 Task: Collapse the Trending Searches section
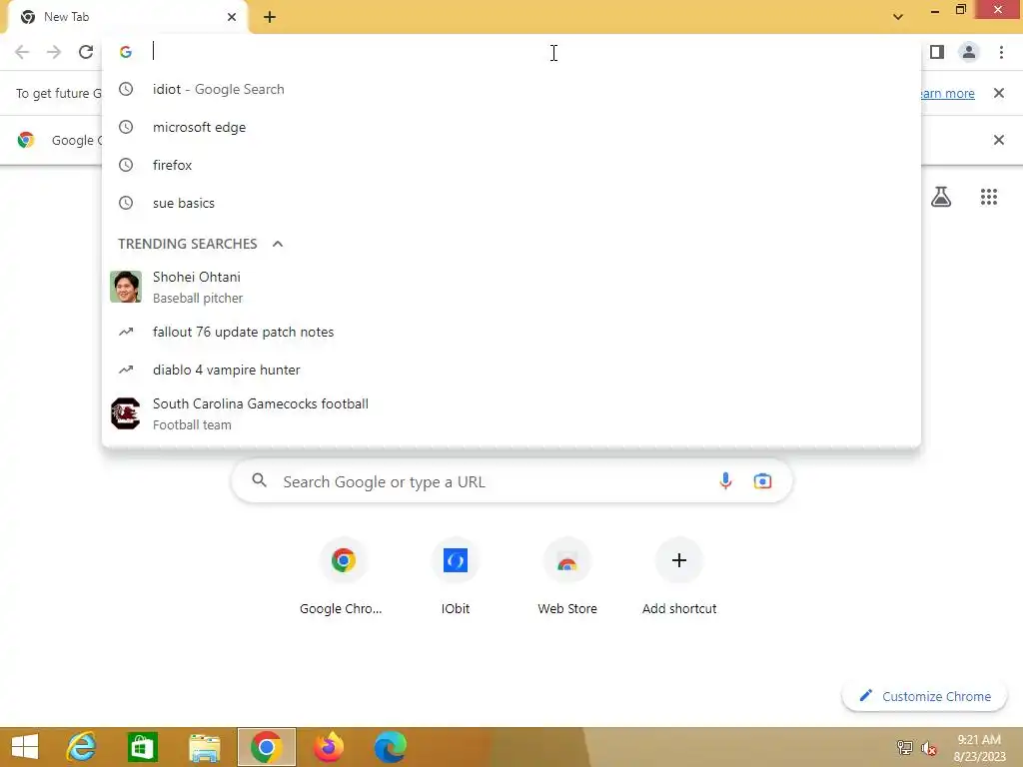point(278,244)
